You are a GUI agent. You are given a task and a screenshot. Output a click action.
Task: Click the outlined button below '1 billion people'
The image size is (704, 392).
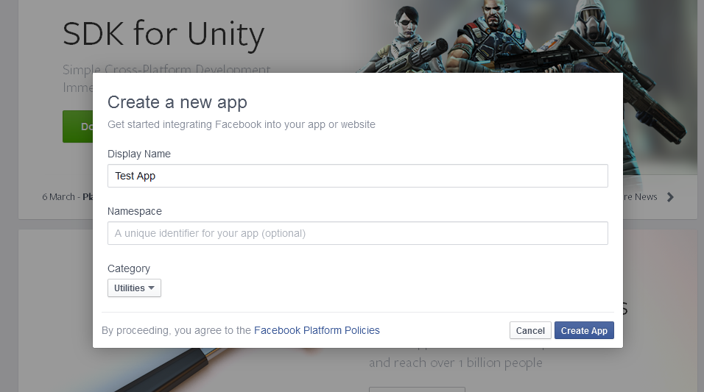pos(417,388)
